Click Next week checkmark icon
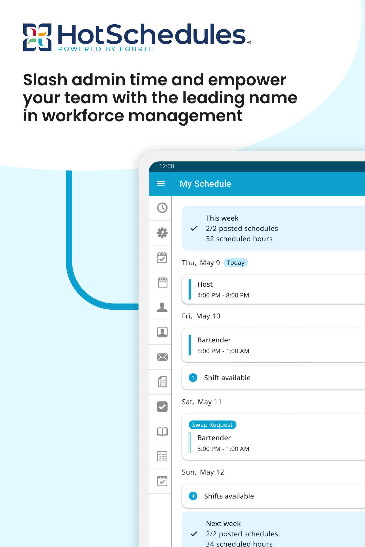 coord(194,534)
